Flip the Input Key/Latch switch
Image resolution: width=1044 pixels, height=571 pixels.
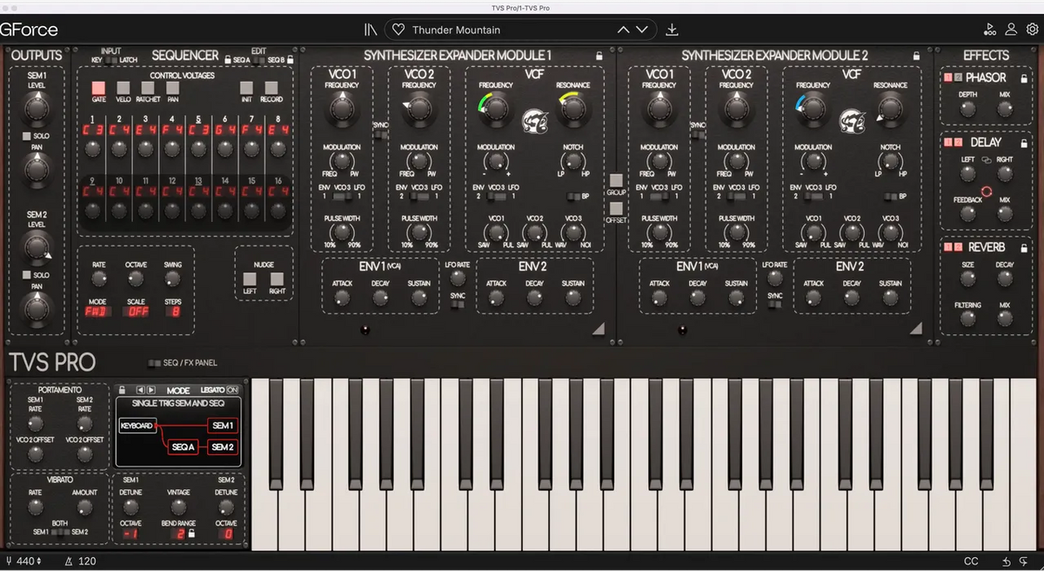(x=111, y=60)
